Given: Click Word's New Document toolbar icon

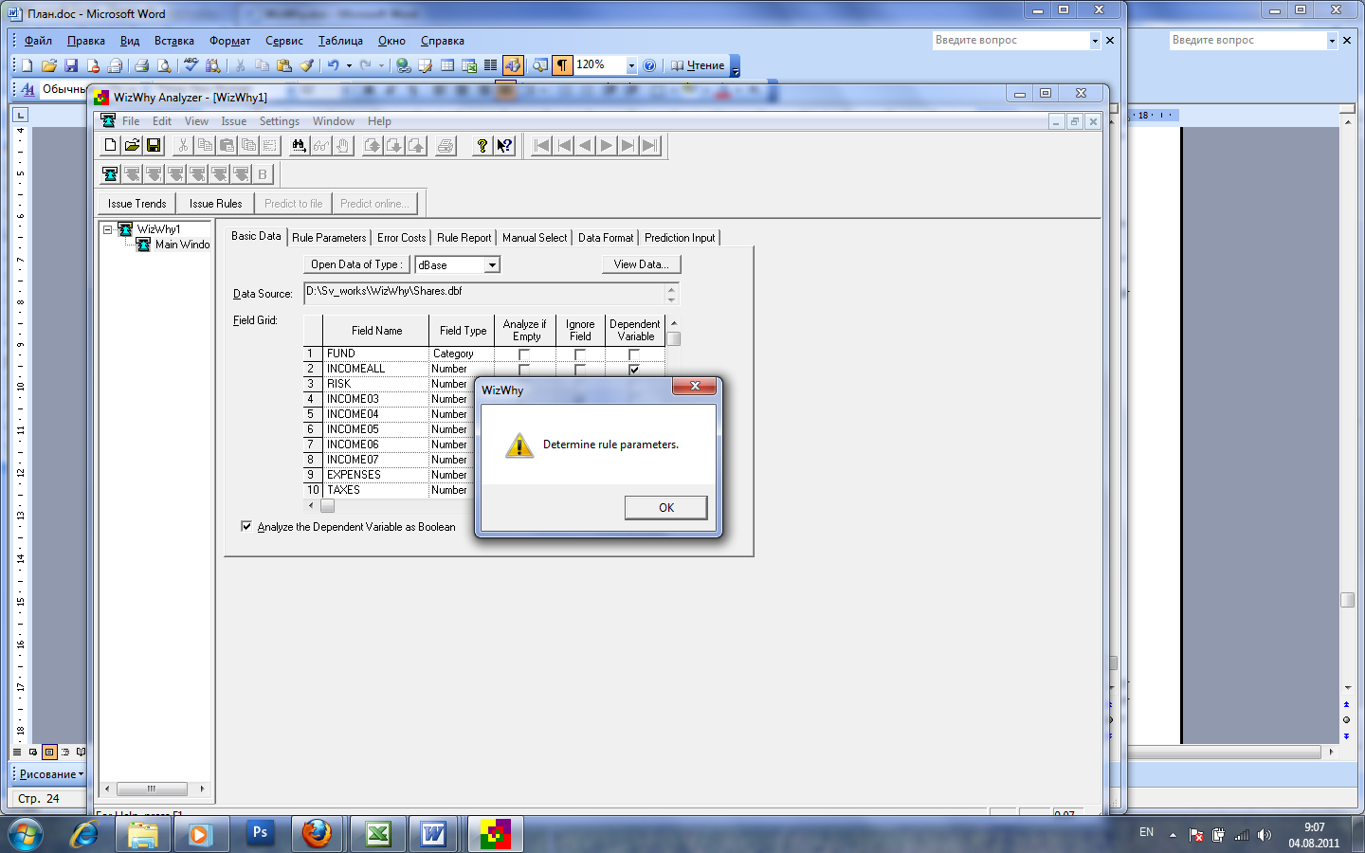Looking at the screenshot, I should (x=27, y=65).
